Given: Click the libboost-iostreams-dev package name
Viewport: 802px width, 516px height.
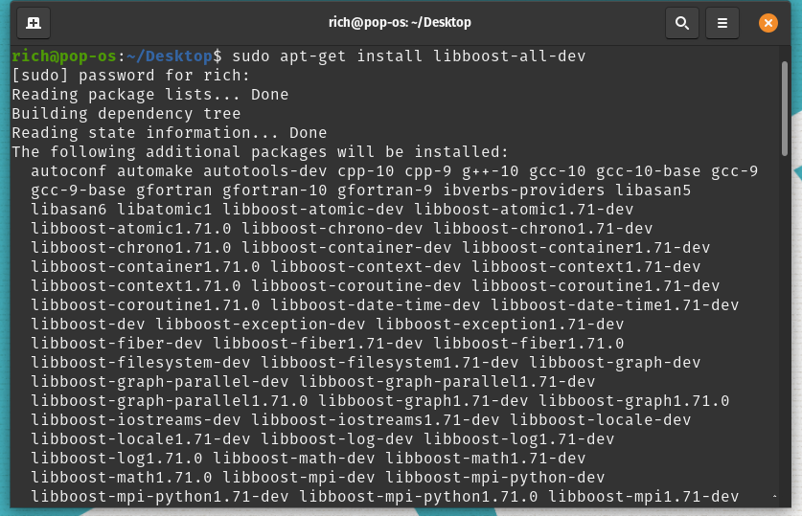Looking at the screenshot, I should 135,420.
